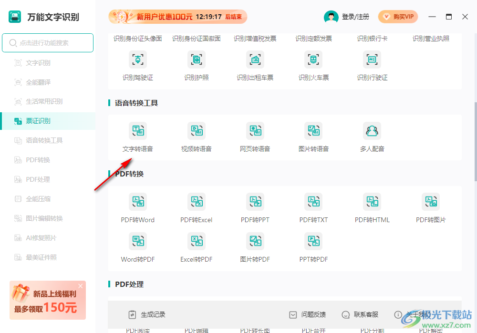
Task: Choose the Excel转PDF converter
Action: [197, 248]
